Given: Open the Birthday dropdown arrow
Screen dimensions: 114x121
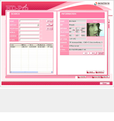Looking at the screenshot, I should (x=38, y=25).
